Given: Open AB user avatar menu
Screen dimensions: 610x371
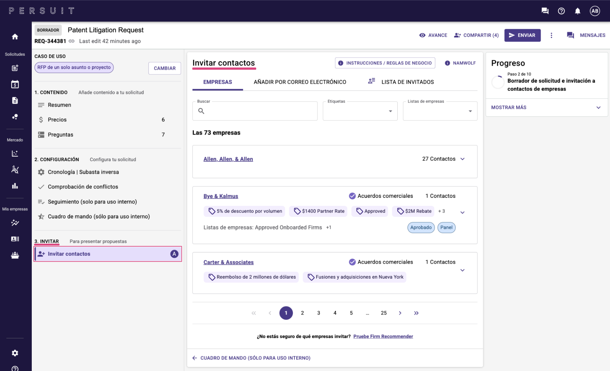Looking at the screenshot, I should pyautogui.click(x=595, y=11).
